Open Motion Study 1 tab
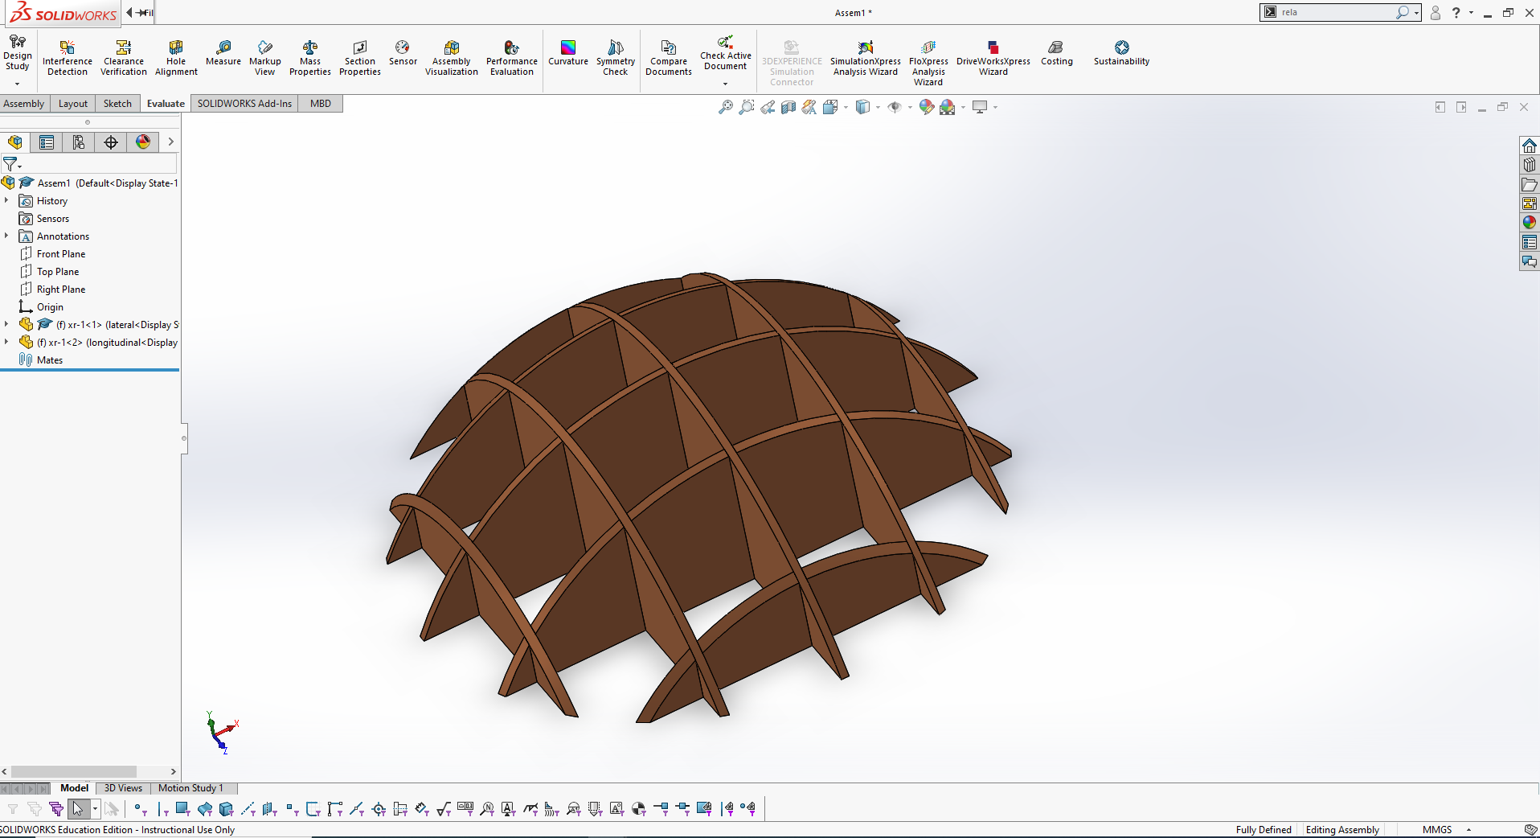The image size is (1540, 838). (x=190, y=788)
